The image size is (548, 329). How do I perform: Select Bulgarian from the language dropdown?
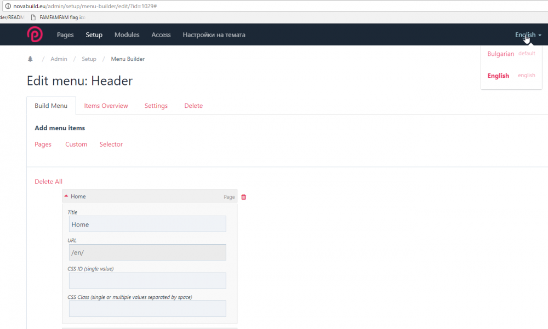tap(500, 54)
